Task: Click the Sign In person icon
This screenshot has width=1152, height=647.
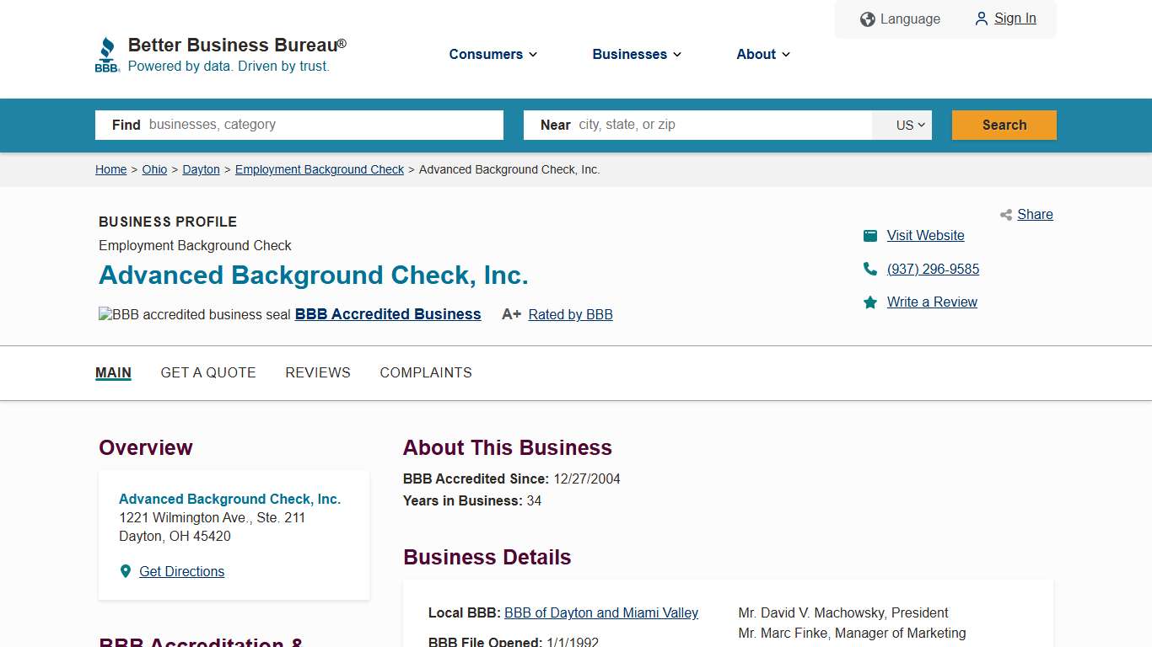Action: coord(981,19)
